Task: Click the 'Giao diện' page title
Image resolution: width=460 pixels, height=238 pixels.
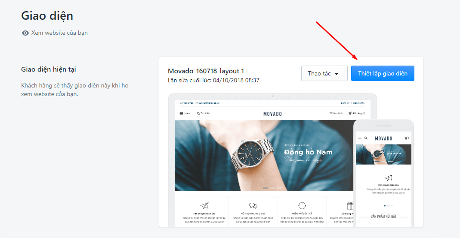Action: click(47, 16)
